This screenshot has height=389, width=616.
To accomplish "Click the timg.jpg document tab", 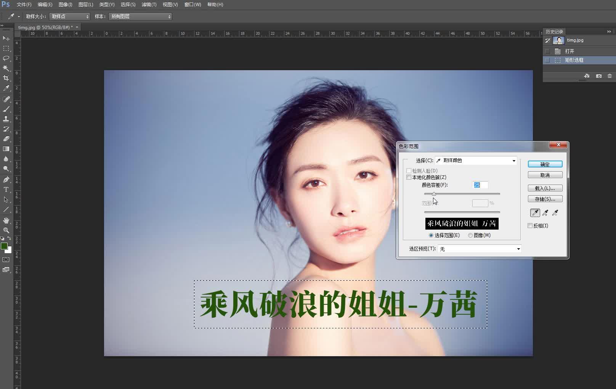I will 40,27.
